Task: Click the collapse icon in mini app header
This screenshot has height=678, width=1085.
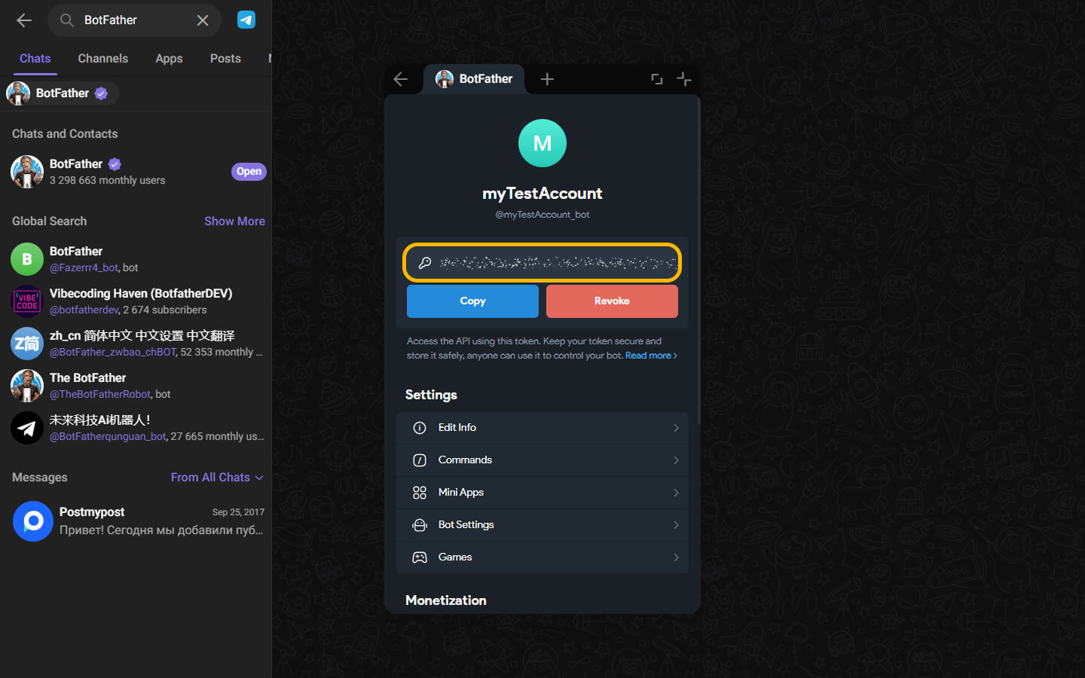Action: click(x=683, y=79)
